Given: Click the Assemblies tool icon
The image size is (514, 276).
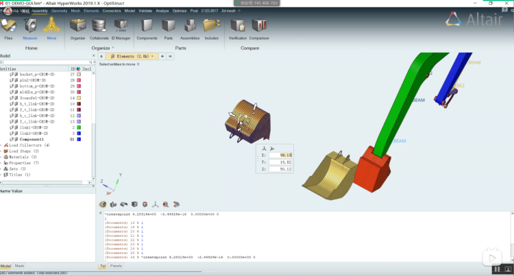Looking at the screenshot, I should [189, 26].
